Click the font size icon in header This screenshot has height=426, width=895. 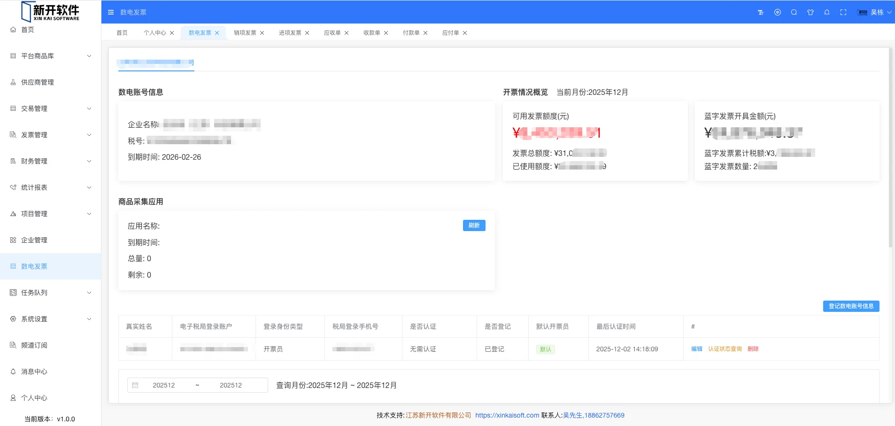761,12
